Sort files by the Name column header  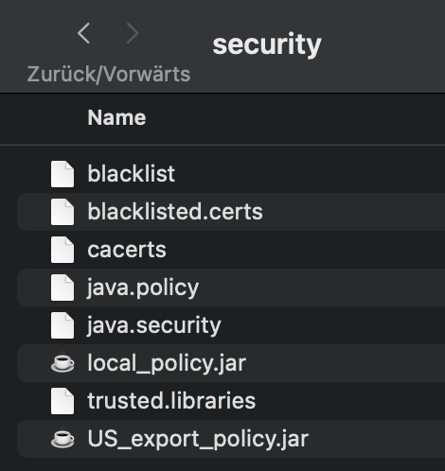coord(116,117)
